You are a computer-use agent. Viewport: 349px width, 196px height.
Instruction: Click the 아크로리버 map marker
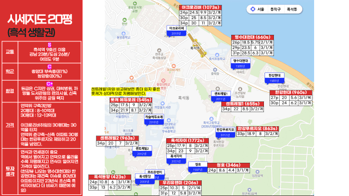(x=177, y=31)
